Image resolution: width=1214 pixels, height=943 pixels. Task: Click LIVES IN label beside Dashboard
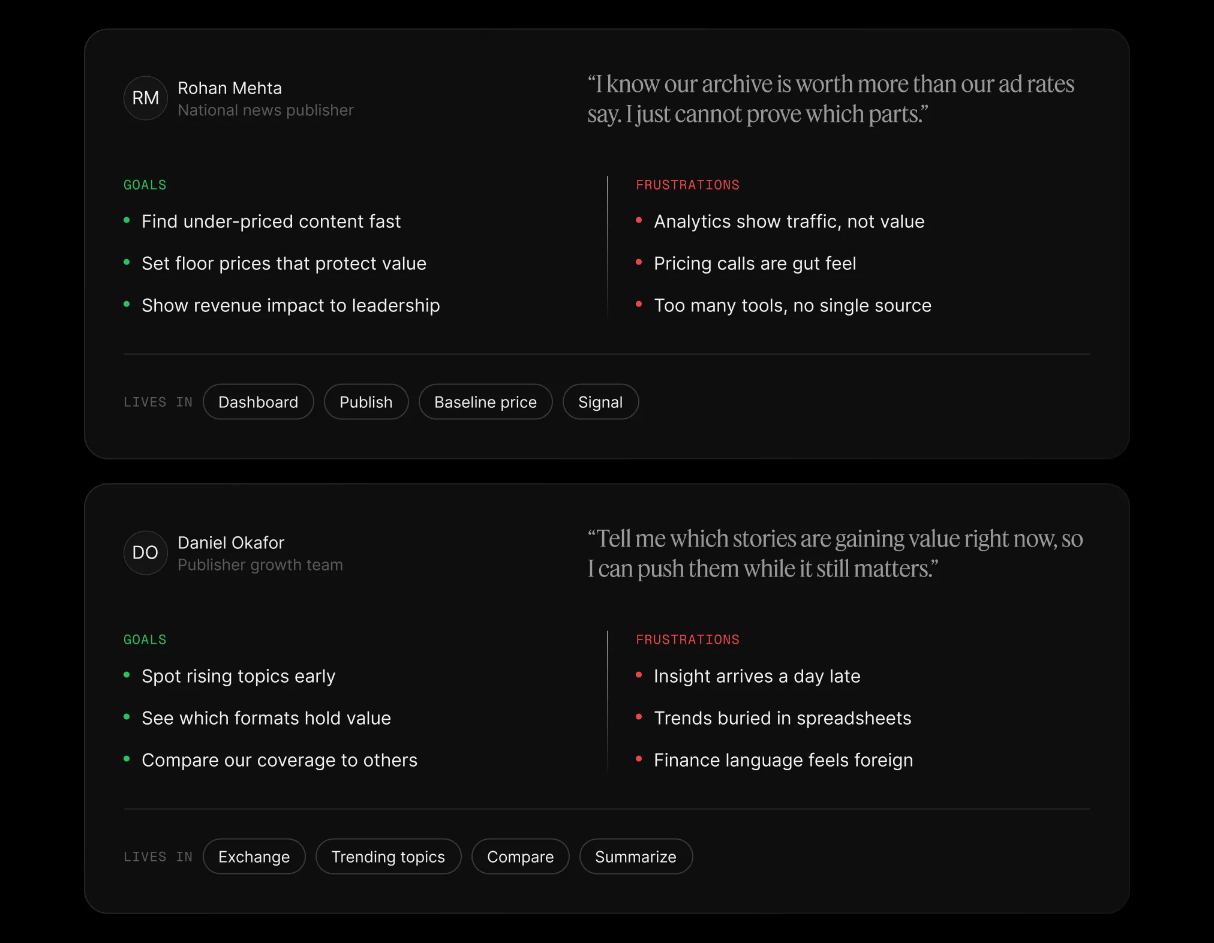(x=158, y=402)
